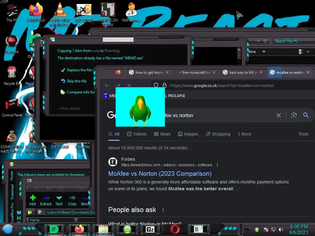Switch to how to get money tab
Image resolution: width=315 pixels, height=236 pixels.
(149, 72)
